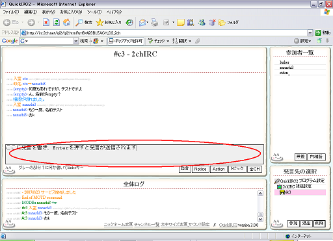Click the Print toolbar icon
Screen dimensions: 333x241
click(155, 22)
